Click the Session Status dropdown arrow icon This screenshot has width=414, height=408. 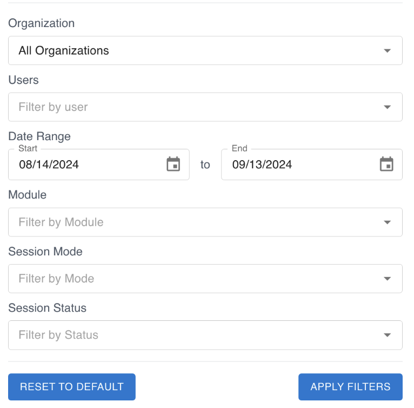pyautogui.click(x=387, y=335)
